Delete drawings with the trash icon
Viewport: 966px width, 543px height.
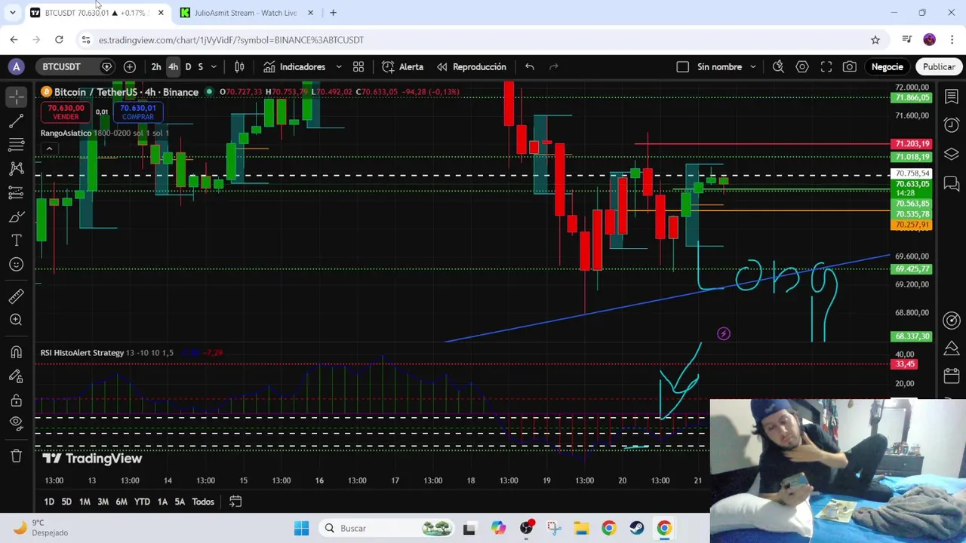(x=17, y=456)
